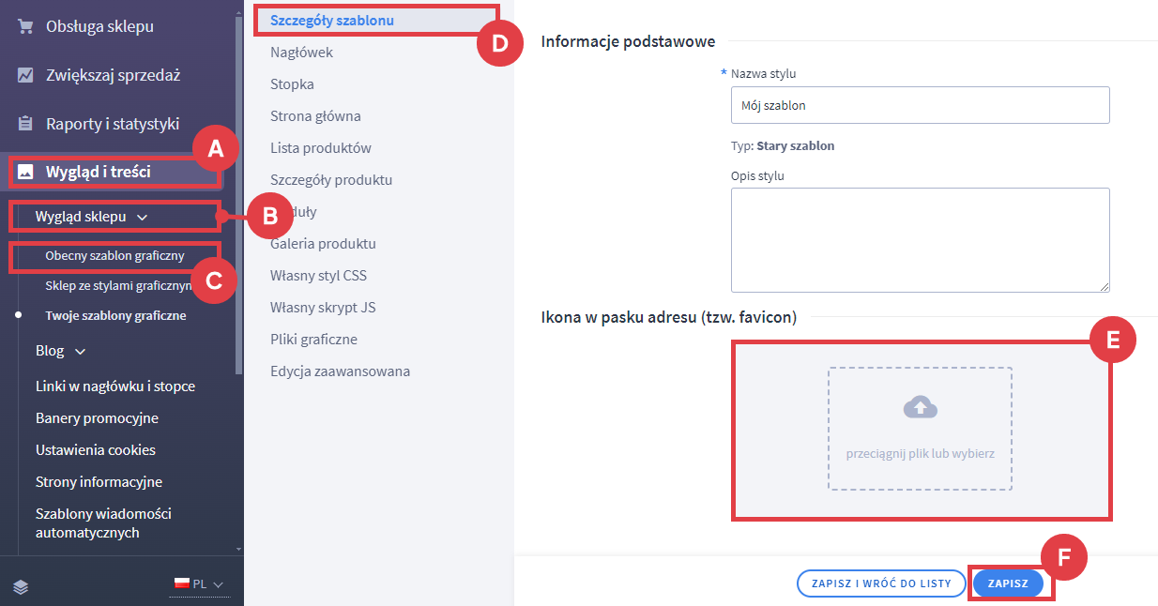Click the Opis stylu text area

point(920,240)
